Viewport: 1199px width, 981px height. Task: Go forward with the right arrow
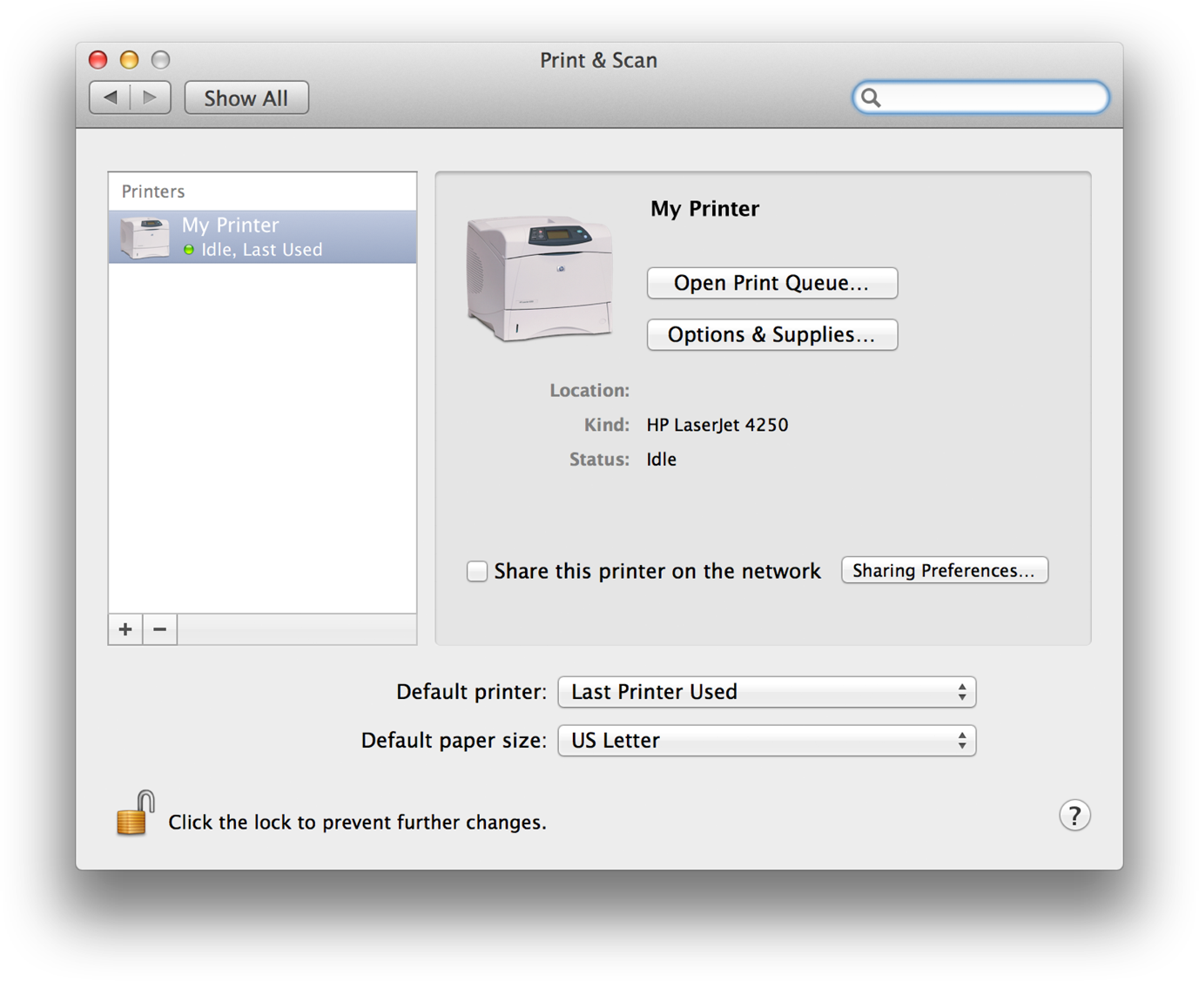pyautogui.click(x=150, y=97)
